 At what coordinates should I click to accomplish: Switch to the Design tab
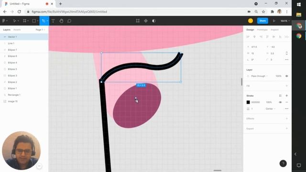coord(250,30)
